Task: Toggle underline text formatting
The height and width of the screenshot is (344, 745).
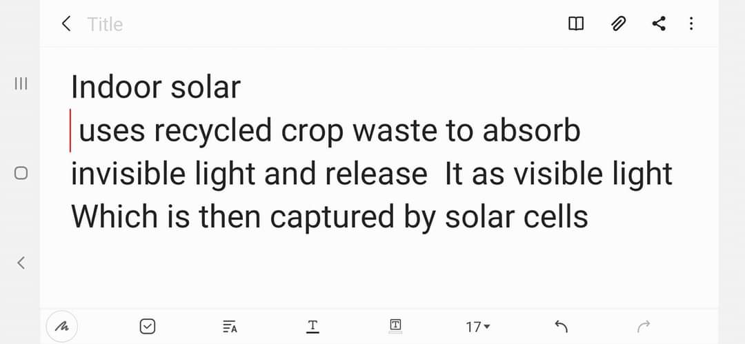Action: click(312, 326)
